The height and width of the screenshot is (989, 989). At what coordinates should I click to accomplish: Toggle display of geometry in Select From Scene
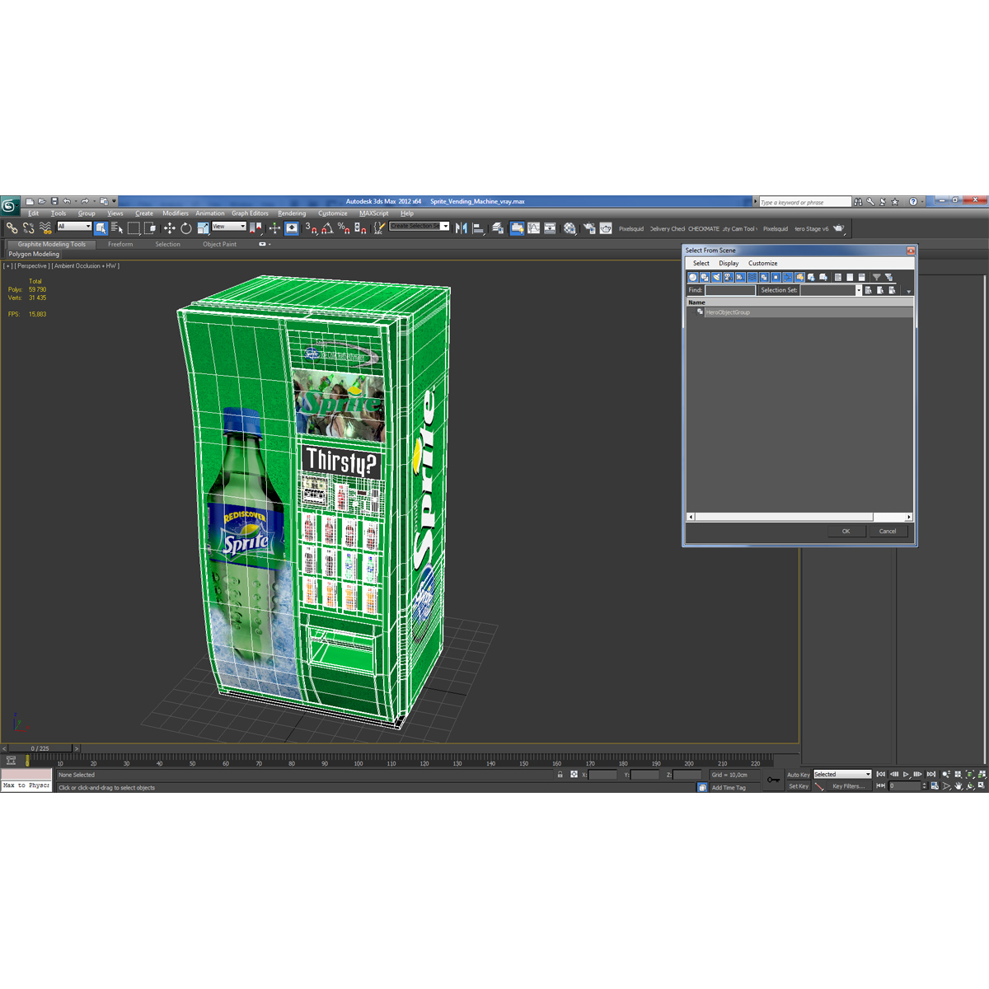(691, 277)
